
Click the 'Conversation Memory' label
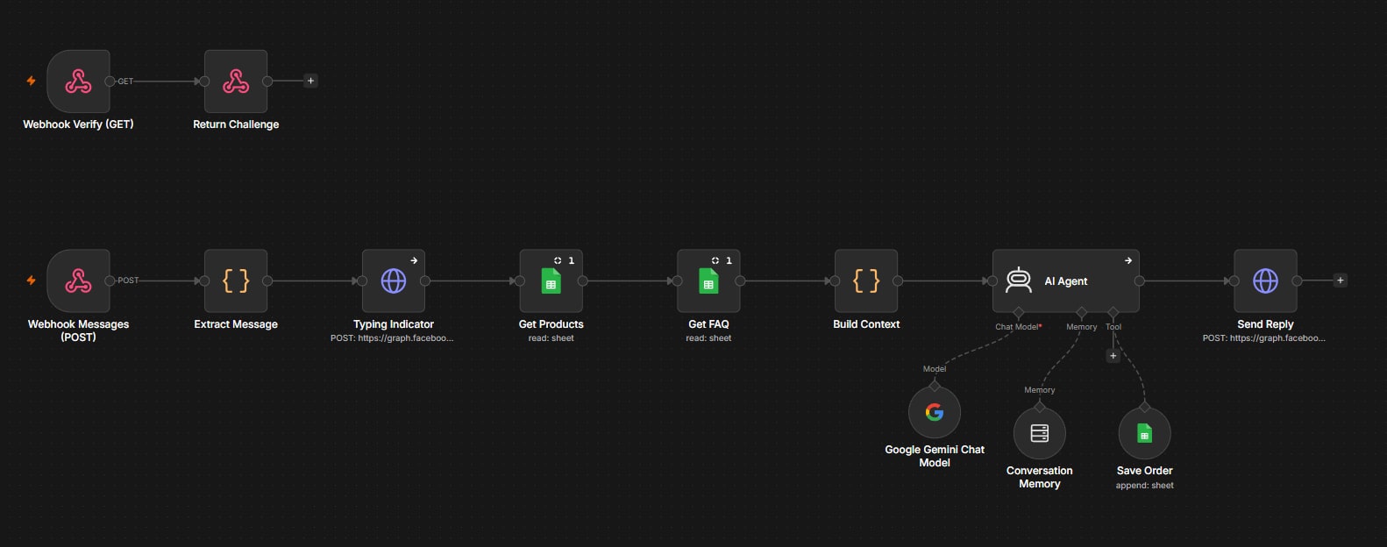click(1040, 477)
